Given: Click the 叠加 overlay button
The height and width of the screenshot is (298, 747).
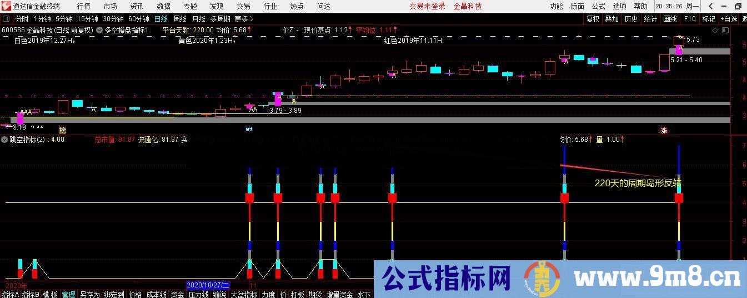Looking at the screenshot, I should click(612, 19).
